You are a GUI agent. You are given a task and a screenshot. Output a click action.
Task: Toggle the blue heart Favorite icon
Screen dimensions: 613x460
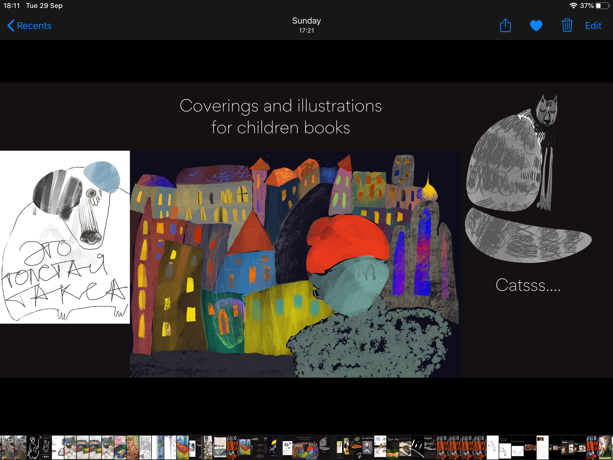536,26
